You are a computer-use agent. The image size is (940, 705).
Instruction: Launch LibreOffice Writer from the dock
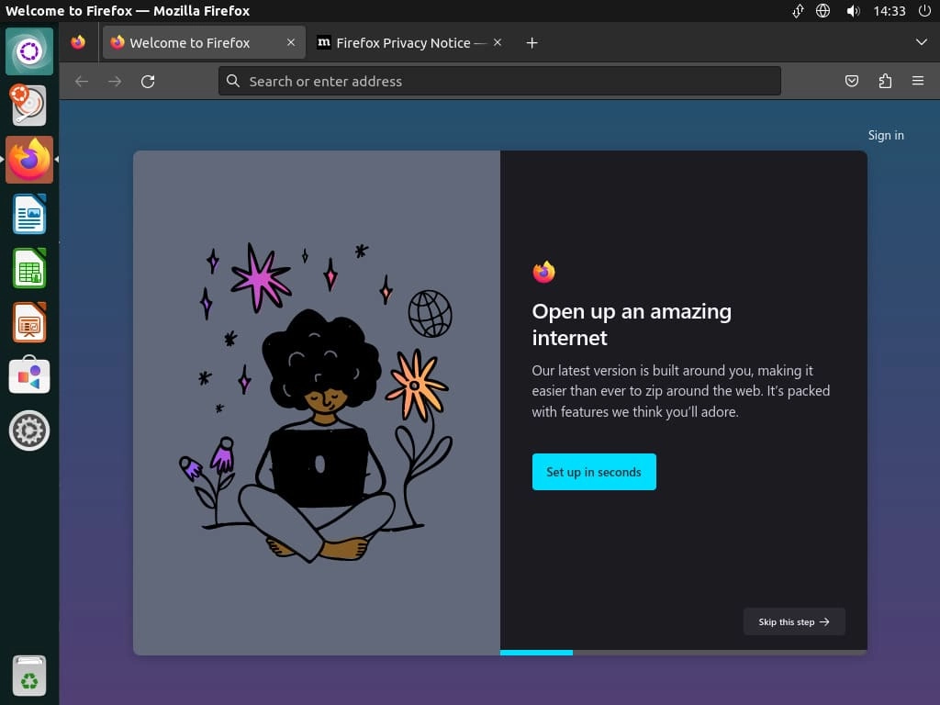pyautogui.click(x=29, y=214)
